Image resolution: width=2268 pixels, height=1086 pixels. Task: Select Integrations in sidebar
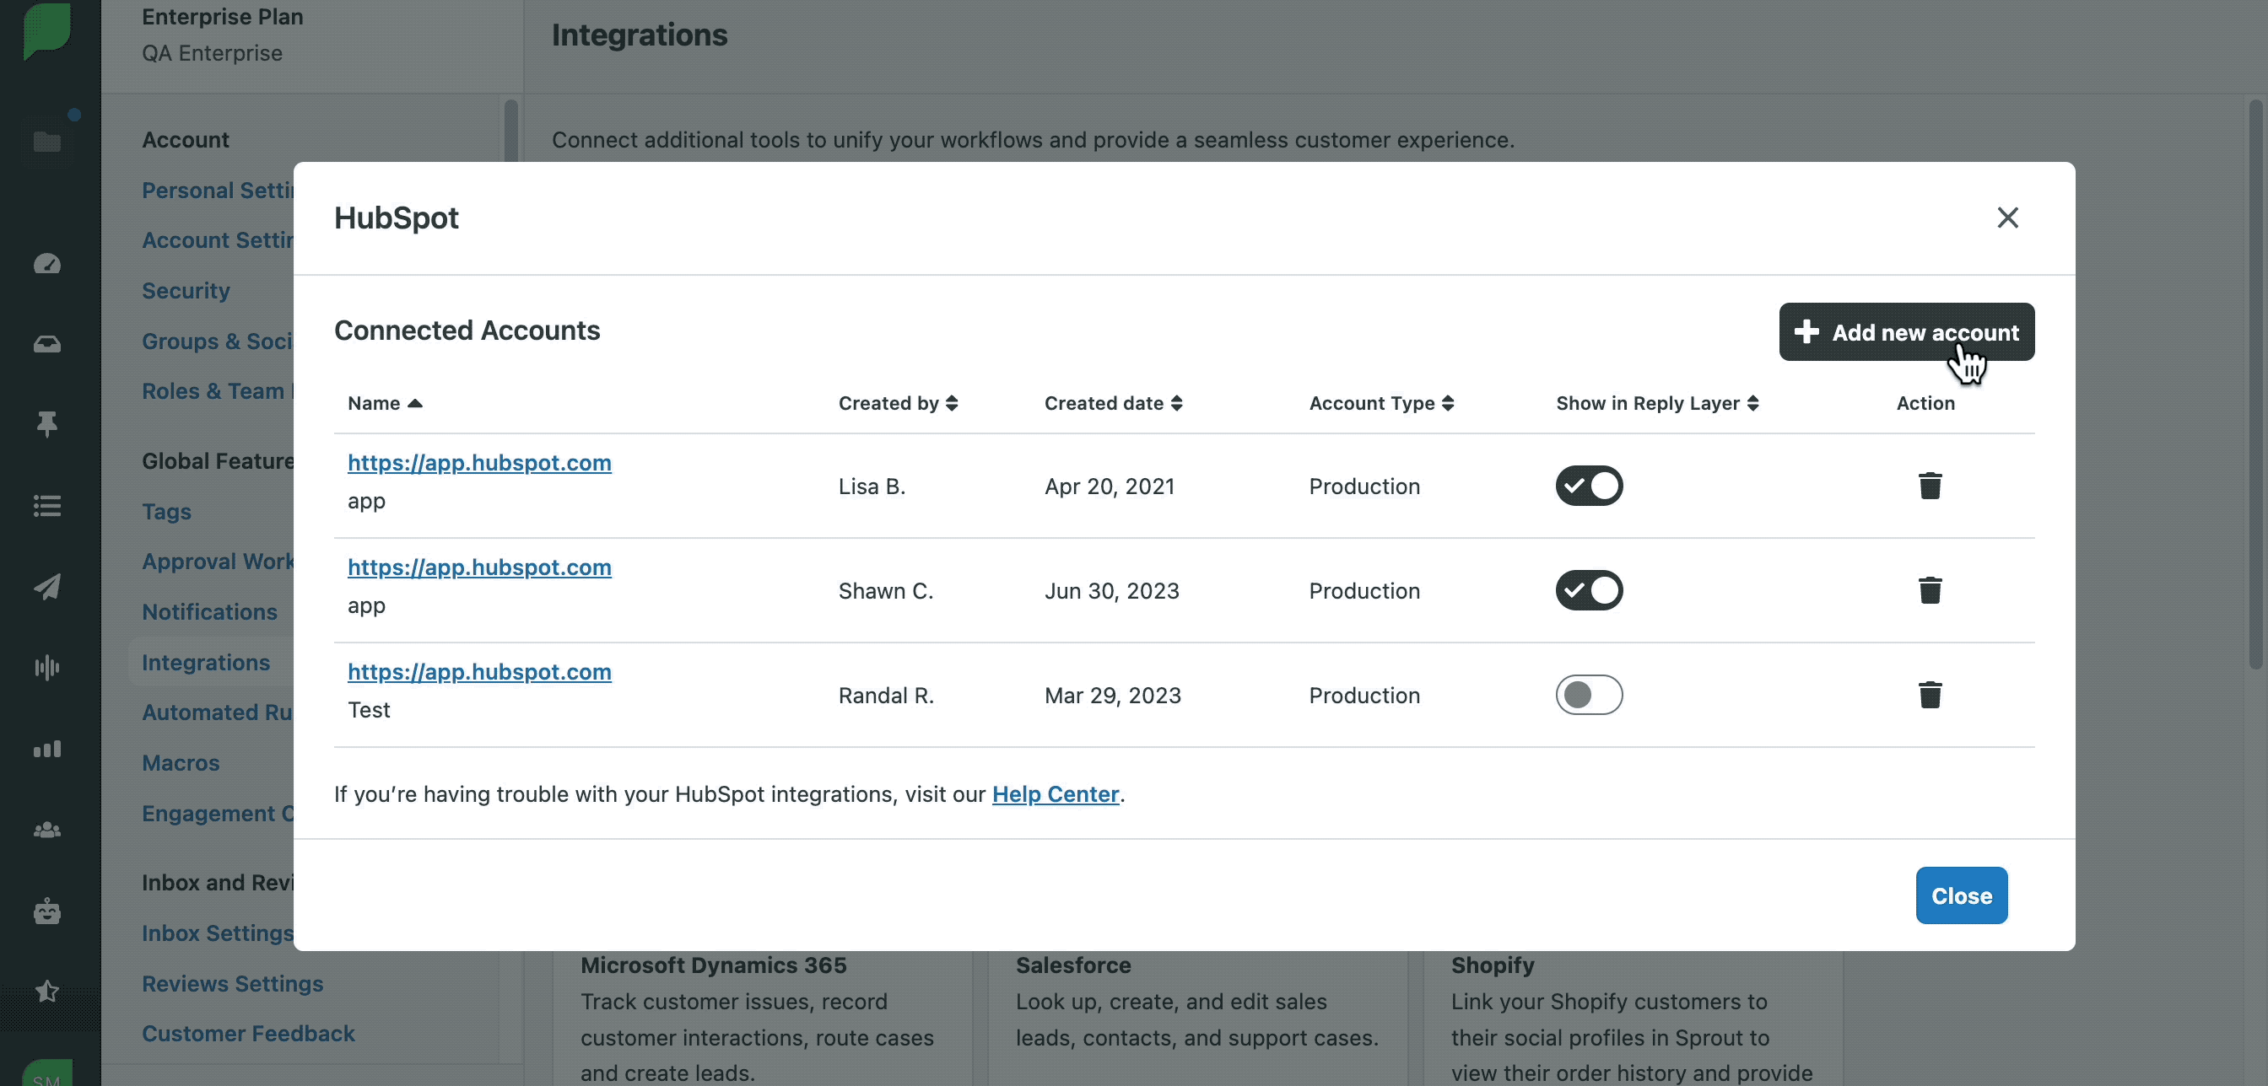coord(206,663)
